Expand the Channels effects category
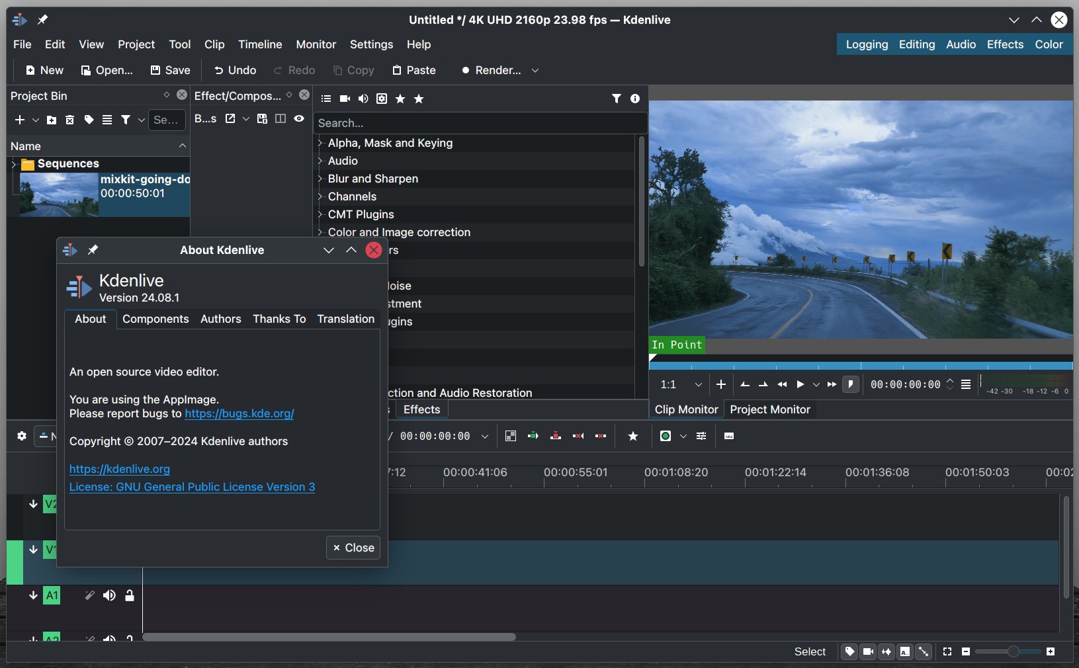Screen dimensions: 1079x668 [320, 196]
